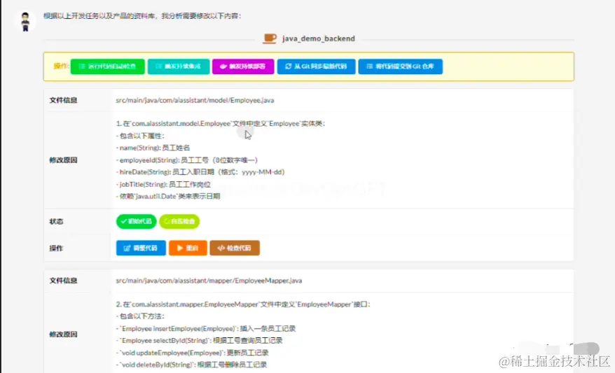Image resolution: width=615 pixels, height=373 pixels.
Task: Click the submit code to Git repository button
Action: pos(401,66)
